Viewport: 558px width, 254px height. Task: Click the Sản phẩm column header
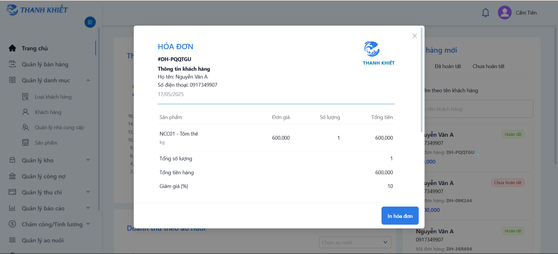[171, 117]
